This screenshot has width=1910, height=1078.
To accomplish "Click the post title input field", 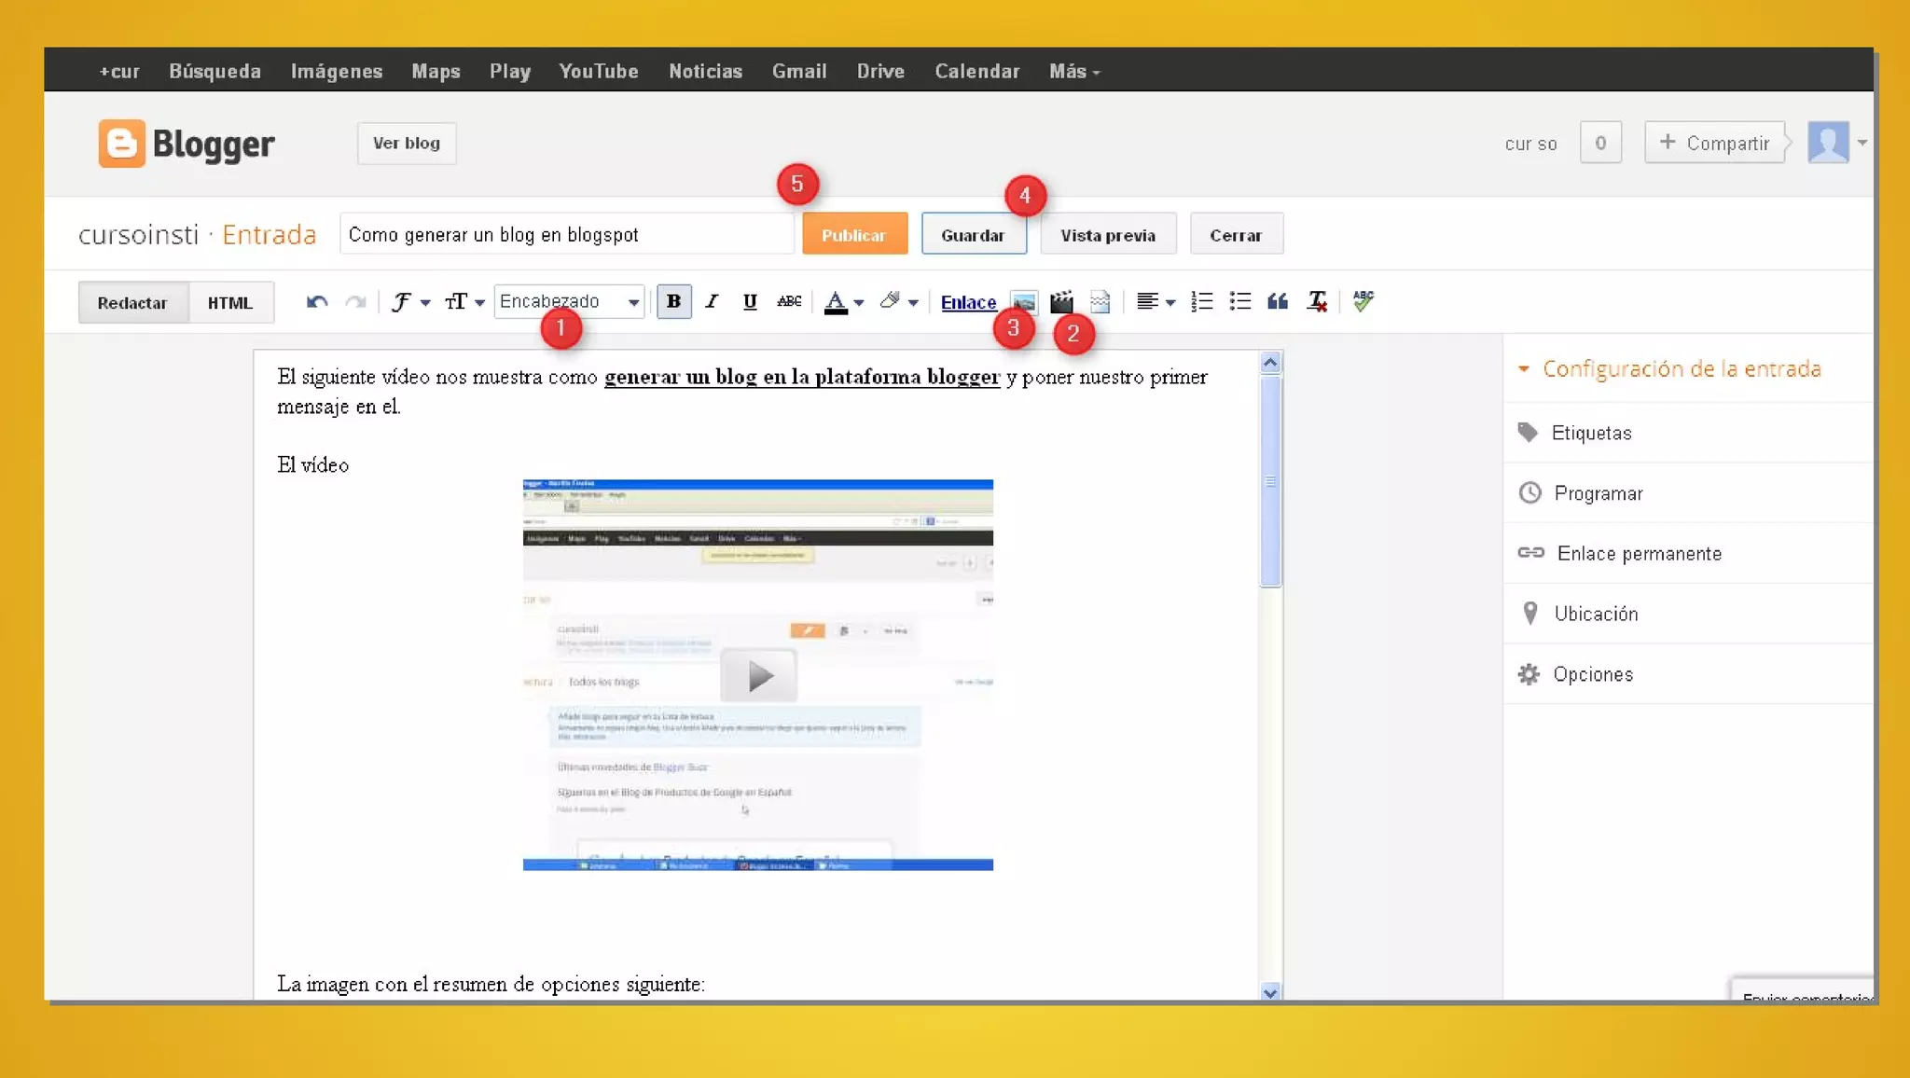I will 566,235.
